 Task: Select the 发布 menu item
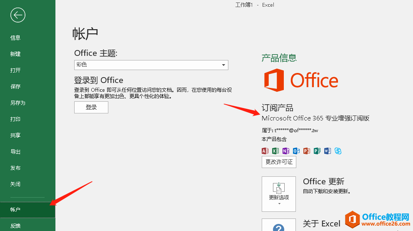coord(15,168)
